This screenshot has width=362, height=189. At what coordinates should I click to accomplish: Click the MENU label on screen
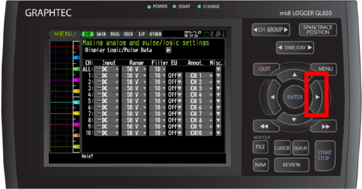click(64, 34)
